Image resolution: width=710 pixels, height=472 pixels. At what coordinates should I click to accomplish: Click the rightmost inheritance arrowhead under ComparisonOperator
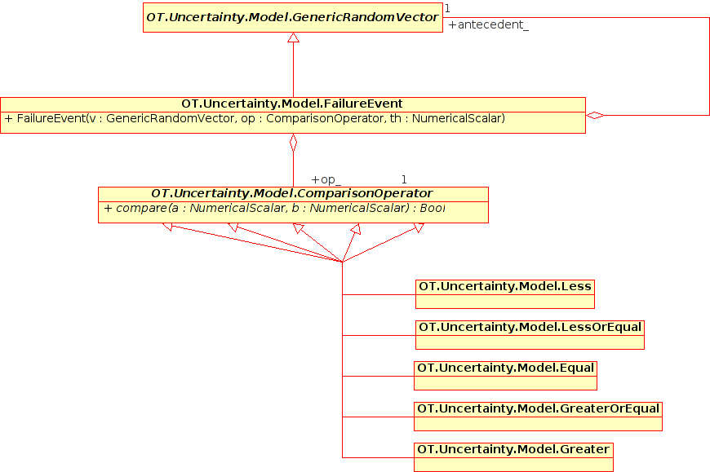point(419,228)
